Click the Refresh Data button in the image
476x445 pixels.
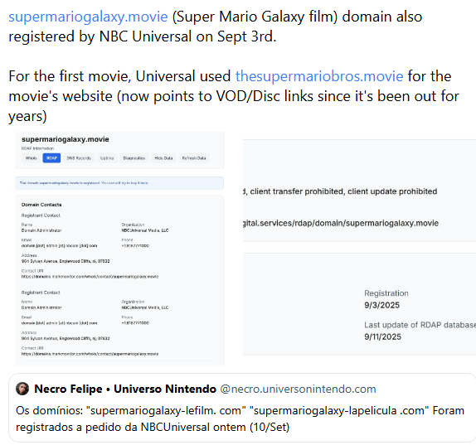[194, 158]
